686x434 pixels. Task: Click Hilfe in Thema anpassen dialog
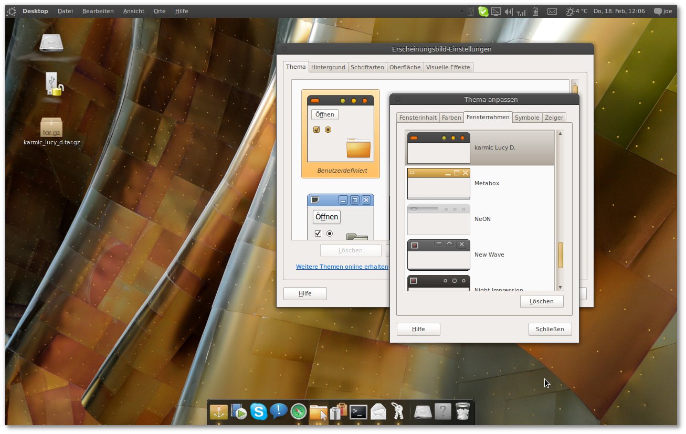tap(418, 329)
